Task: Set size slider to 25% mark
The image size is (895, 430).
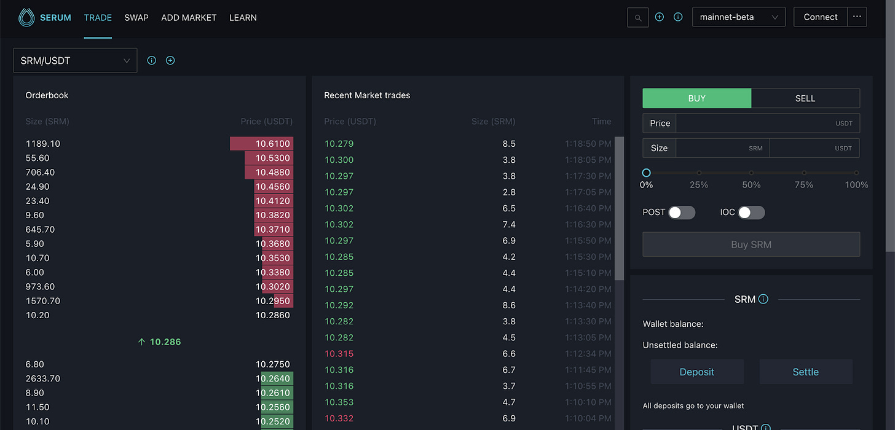Action: (x=699, y=173)
